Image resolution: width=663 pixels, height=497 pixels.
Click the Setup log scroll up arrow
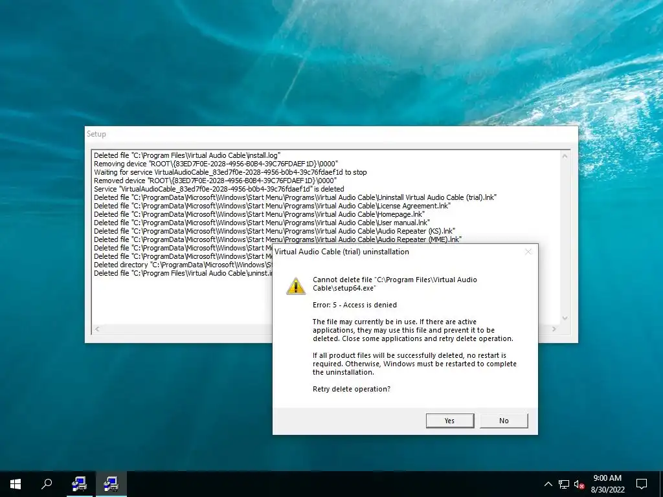coord(565,156)
